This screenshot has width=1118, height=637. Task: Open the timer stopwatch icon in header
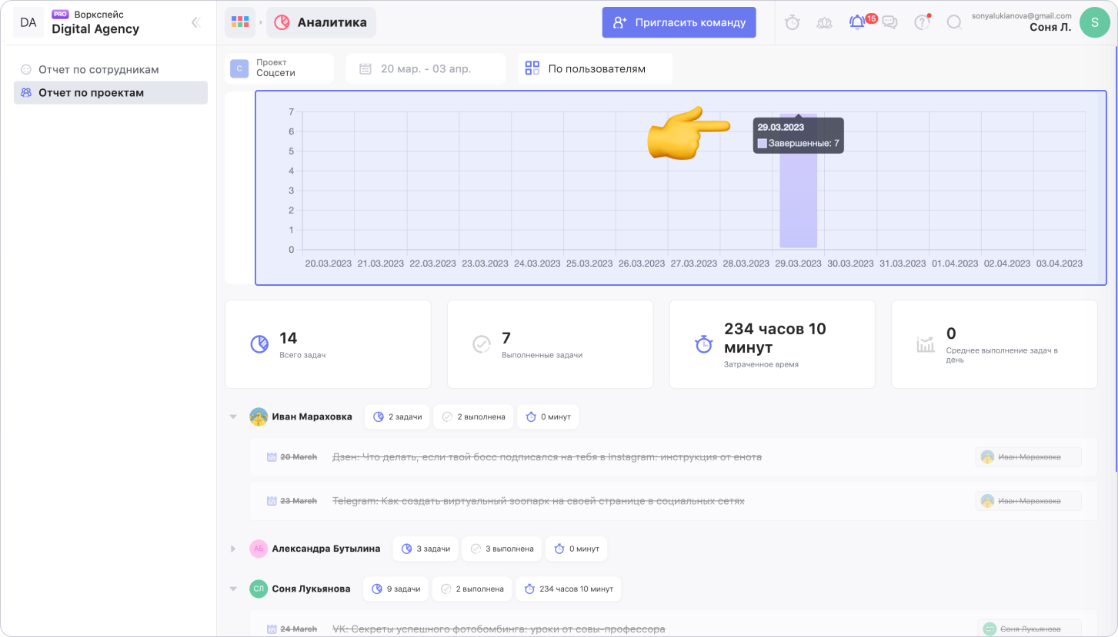click(792, 23)
